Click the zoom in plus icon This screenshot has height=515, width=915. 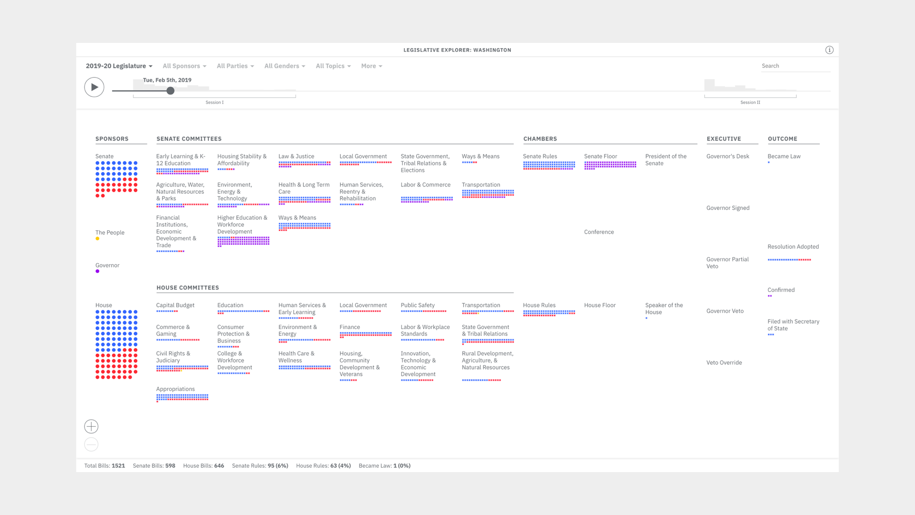coord(91,426)
